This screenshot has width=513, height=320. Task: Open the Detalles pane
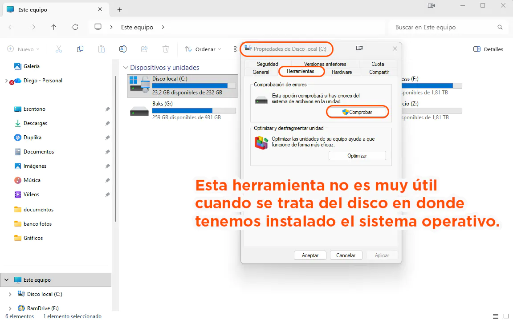tap(488, 49)
